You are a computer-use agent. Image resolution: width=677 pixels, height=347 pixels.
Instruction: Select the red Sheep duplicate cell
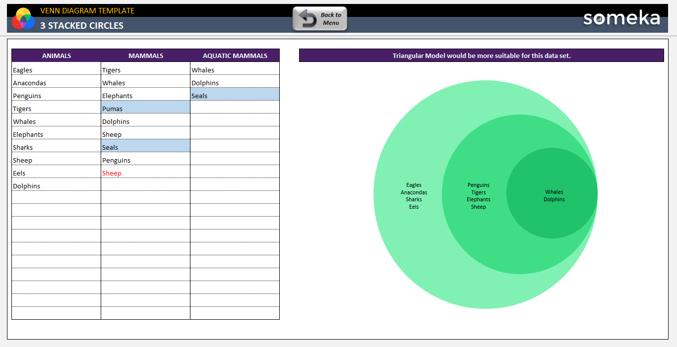(145, 173)
